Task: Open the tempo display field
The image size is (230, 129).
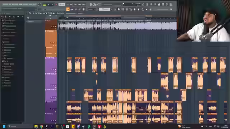Action: click(x=61, y=4)
